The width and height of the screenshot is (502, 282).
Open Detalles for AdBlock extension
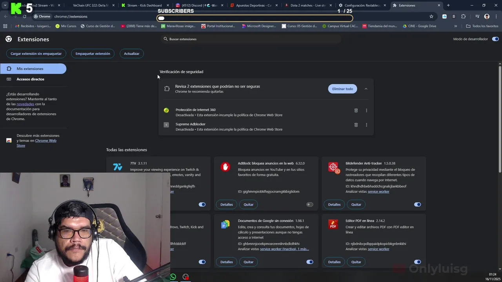click(227, 204)
